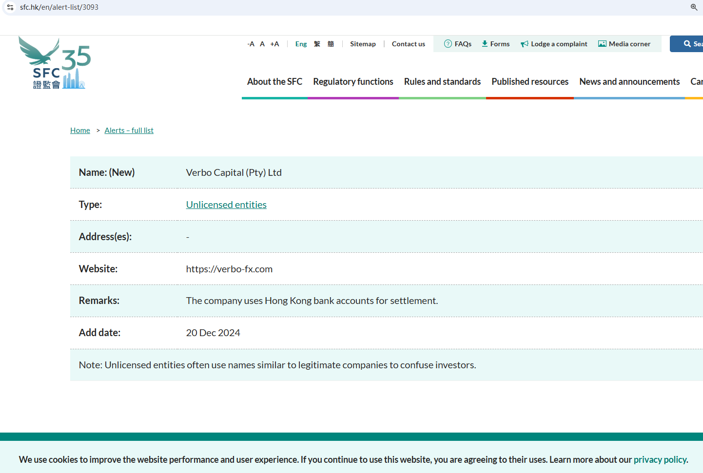Click the browser zoom magnifier icon
Screen dimensions: 703x473
click(694, 7)
